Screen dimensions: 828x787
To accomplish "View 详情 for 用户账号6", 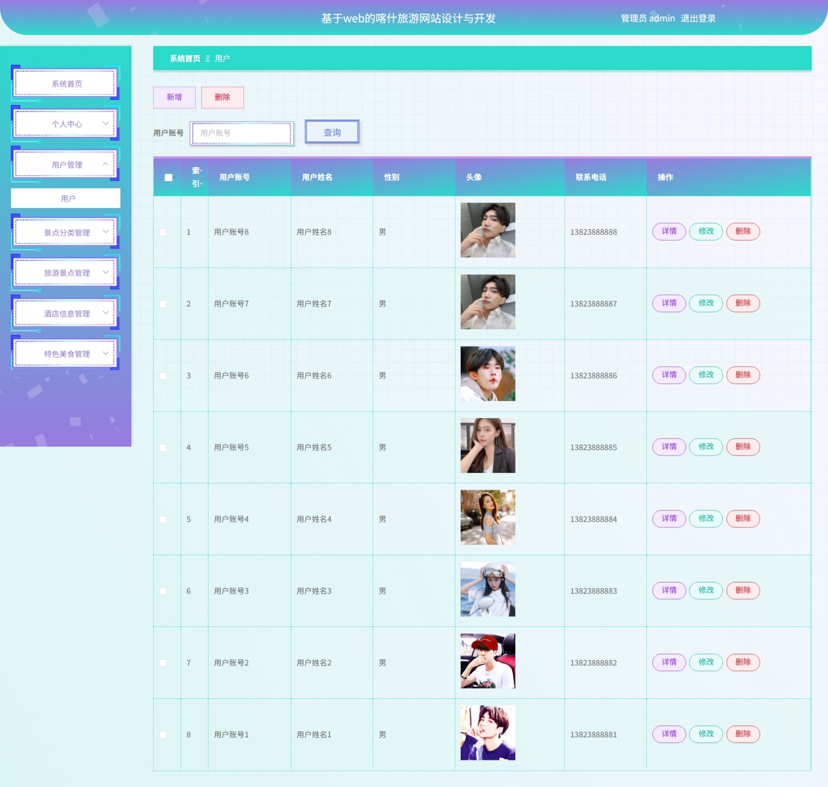I will pos(669,375).
